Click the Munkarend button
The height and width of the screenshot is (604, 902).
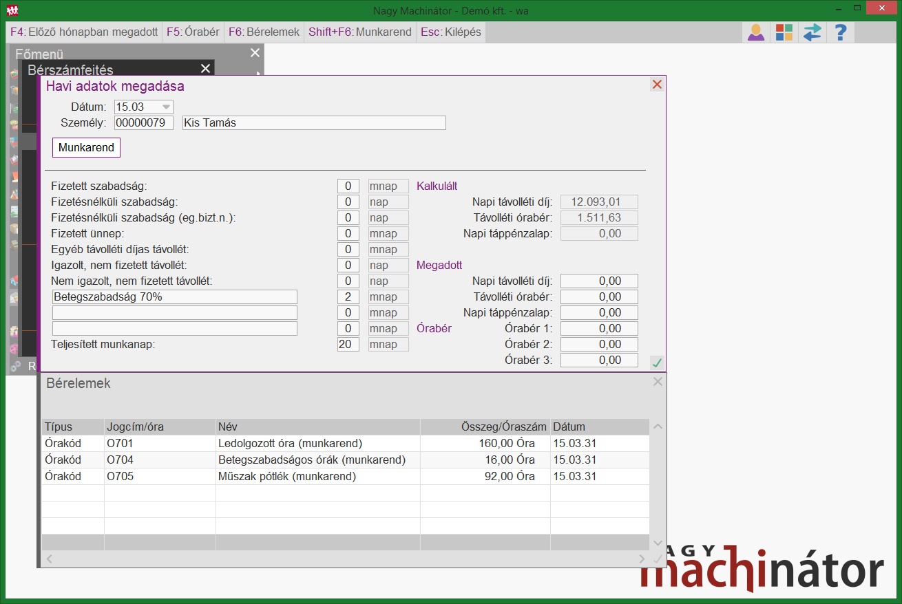point(86,148)
